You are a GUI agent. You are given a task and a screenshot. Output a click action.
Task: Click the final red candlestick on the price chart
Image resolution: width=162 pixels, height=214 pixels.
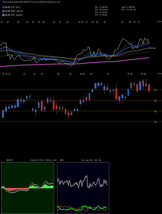point(149,88)
